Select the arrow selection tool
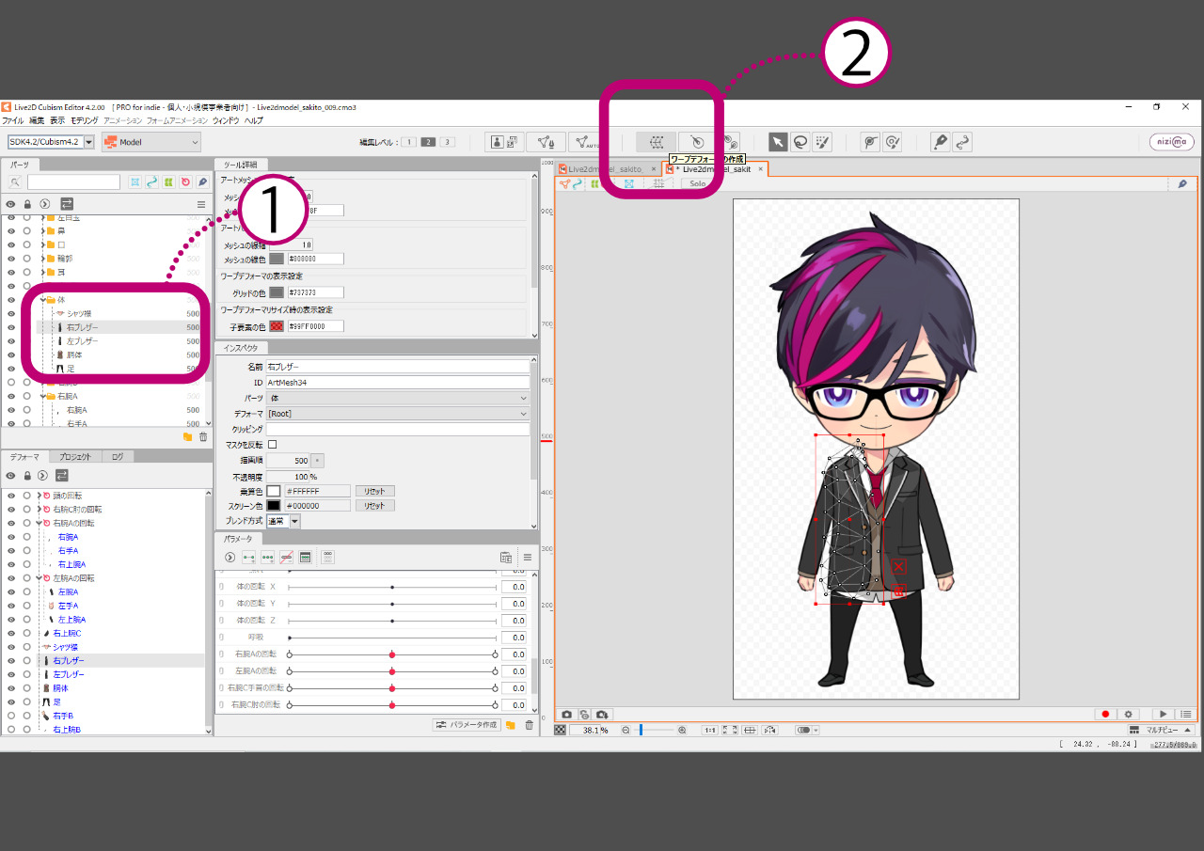Viewport: 1204px width, 851px height. point(778,142)
